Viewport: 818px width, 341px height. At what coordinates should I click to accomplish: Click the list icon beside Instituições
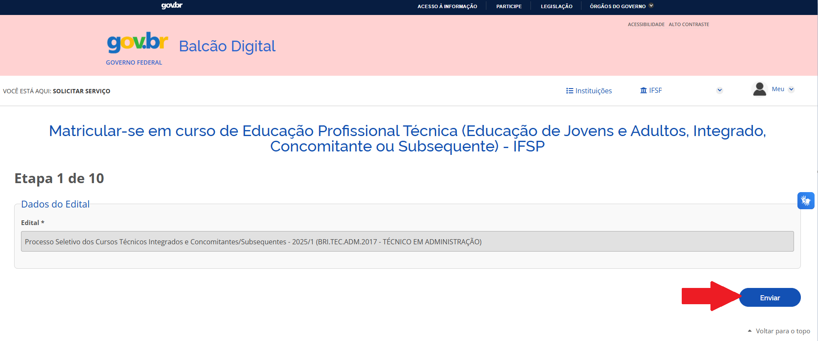[x=569, y=91]
